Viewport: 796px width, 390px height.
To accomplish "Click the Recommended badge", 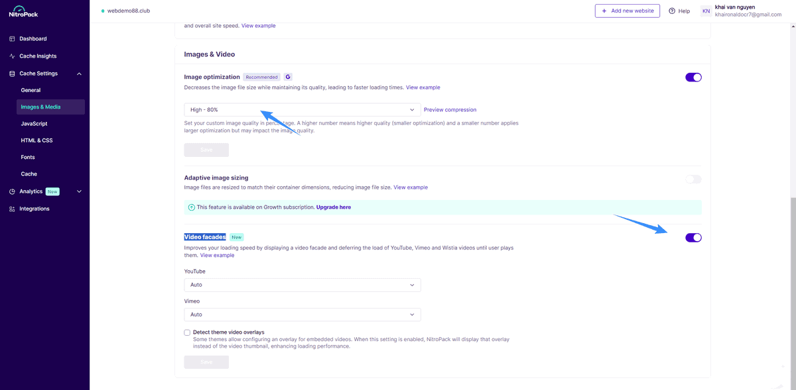I will [x=262, y=77].
